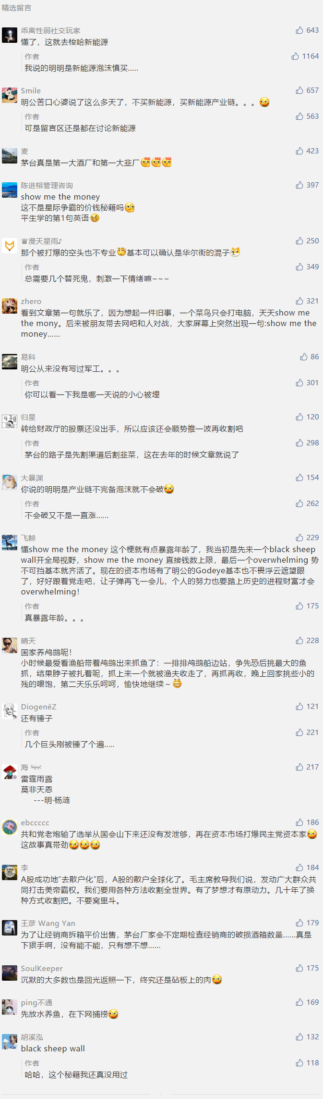
Task: Like the author's reply with 118 likes
Action: tap(299, 1063)
